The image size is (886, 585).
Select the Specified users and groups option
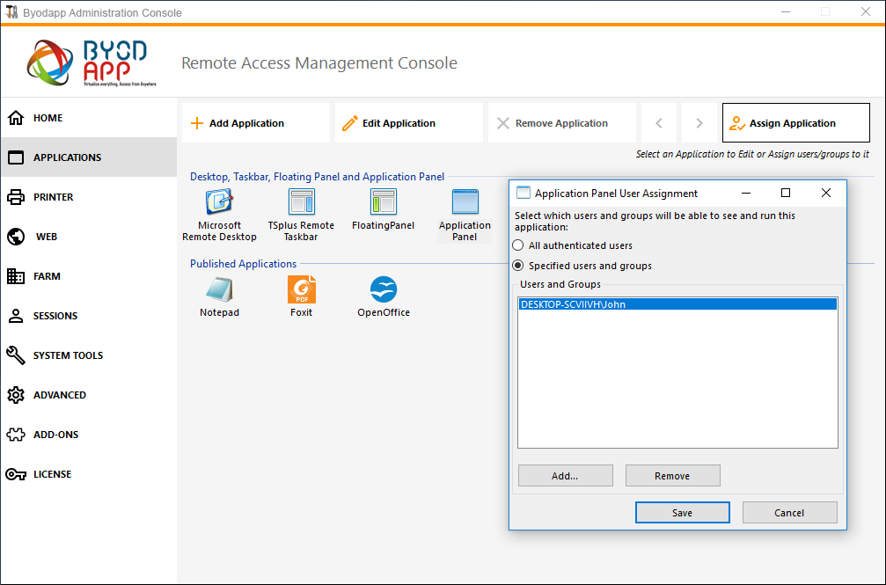tap(582, 266)
